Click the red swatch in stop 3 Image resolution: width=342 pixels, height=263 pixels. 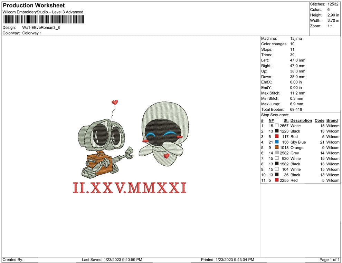(x=277, y=136)
